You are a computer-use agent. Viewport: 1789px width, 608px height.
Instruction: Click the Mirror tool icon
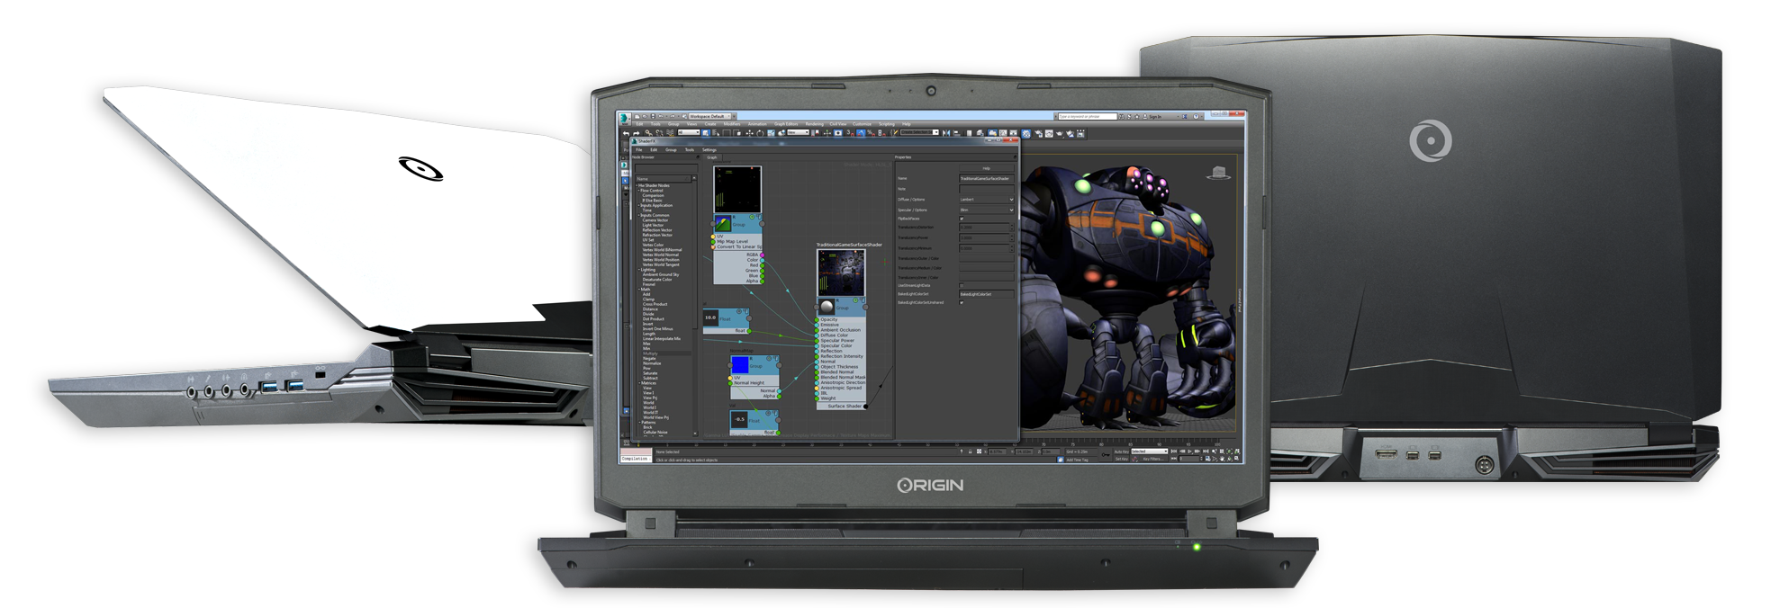tap(946, 133)
